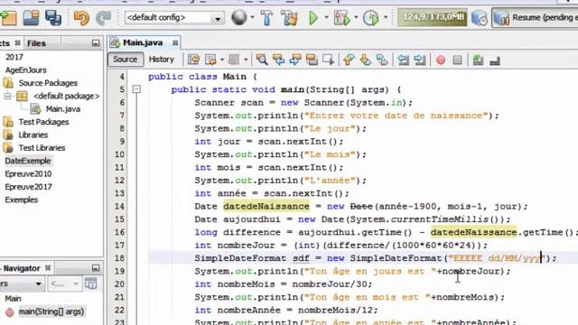Screen dimensions: 578x325
Task: Collapse the main method code fold
Action: click(136, 89)
